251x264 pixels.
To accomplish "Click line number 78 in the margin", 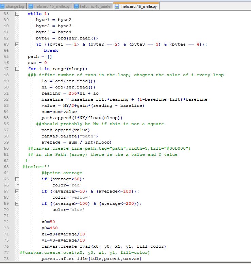I will coord(6,259).
